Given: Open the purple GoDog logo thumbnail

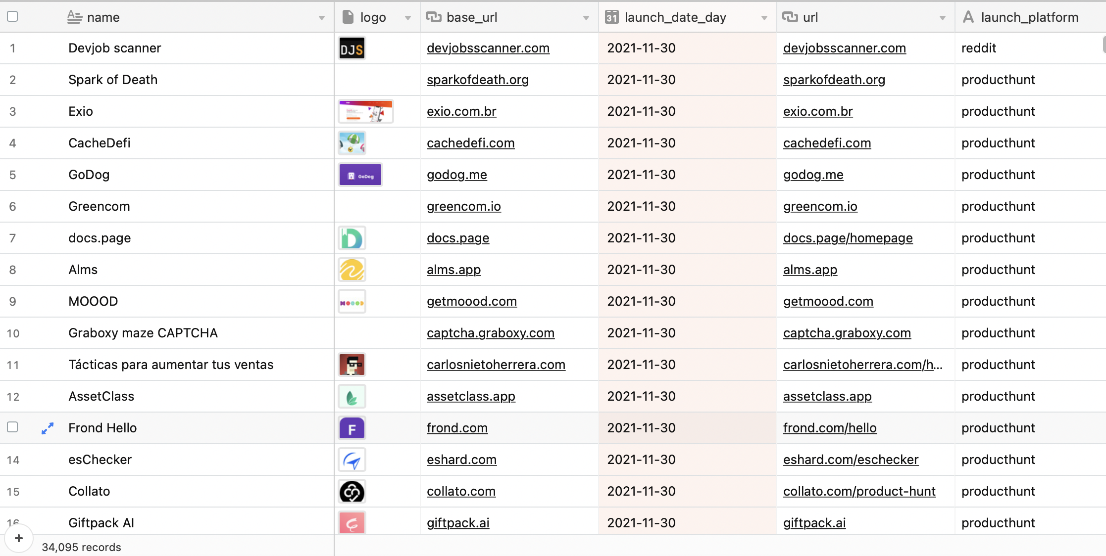Looking at the screenshot, I should pos(360,175).
